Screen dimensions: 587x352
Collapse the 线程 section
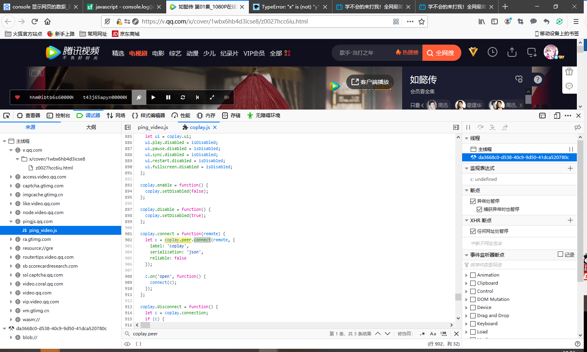[466, 138]
